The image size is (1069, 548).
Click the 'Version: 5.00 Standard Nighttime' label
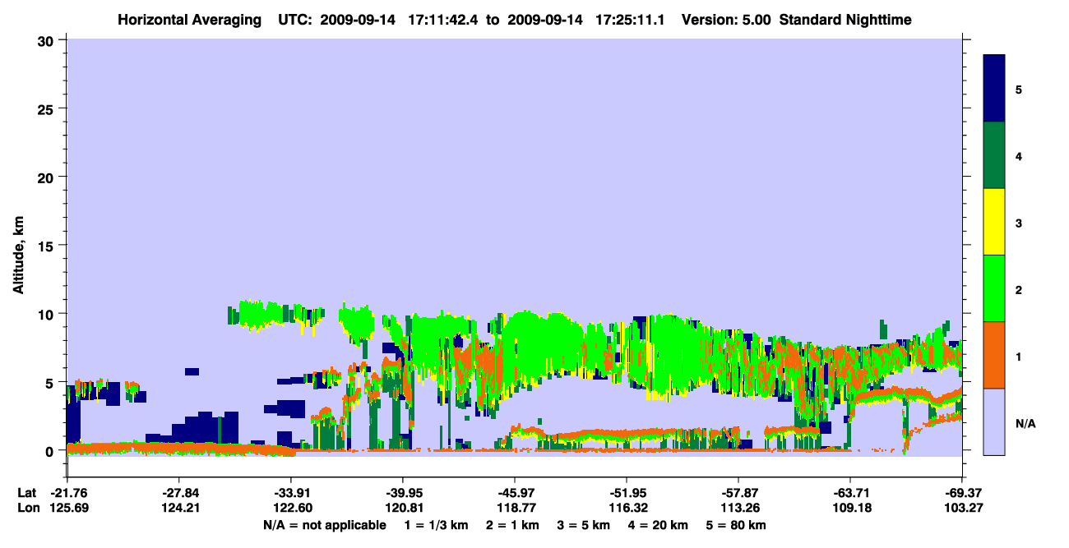796,19
